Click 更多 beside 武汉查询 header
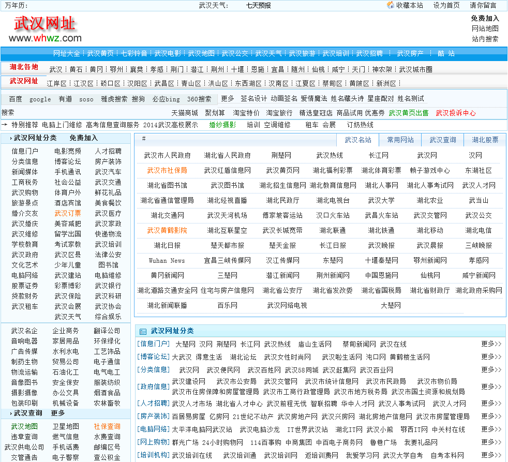 pyautogui.click(x=58, y=413)
